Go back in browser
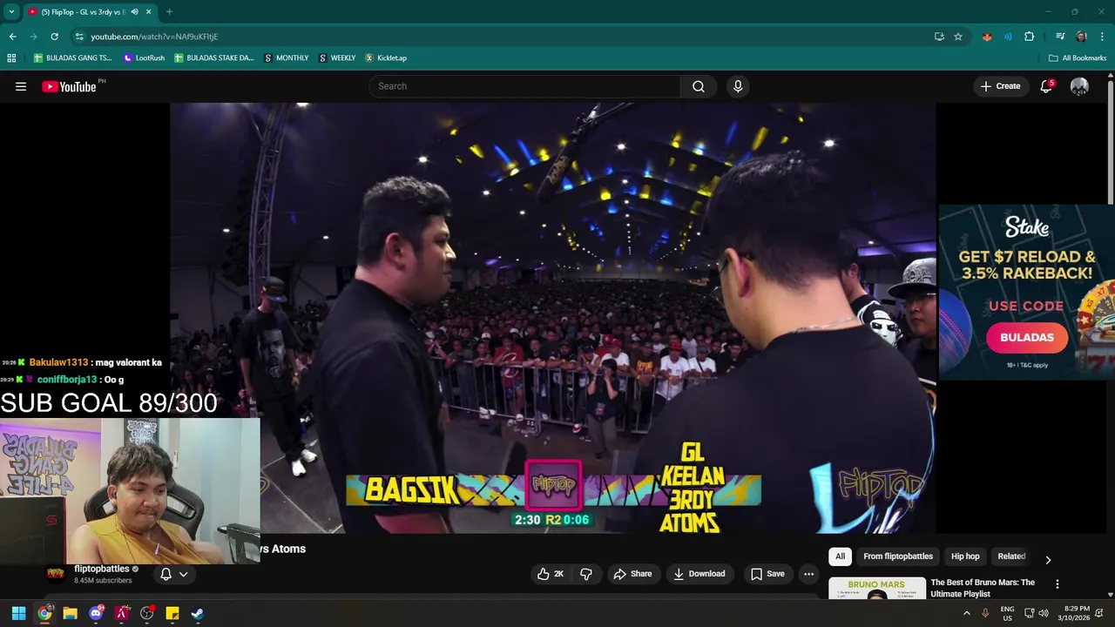 (x=12, y=37)
